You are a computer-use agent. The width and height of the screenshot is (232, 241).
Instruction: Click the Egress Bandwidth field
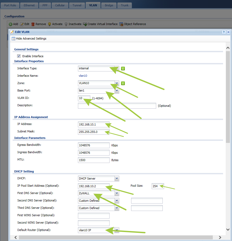click(x=94, y=145)
